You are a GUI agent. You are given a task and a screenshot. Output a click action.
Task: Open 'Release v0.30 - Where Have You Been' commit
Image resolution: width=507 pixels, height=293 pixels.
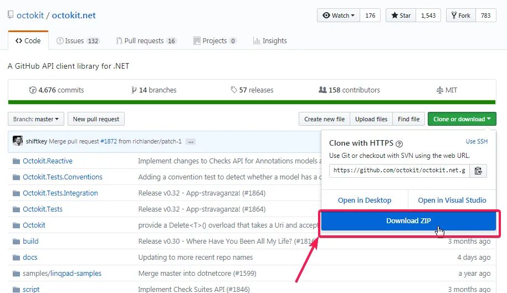(227, 241)
